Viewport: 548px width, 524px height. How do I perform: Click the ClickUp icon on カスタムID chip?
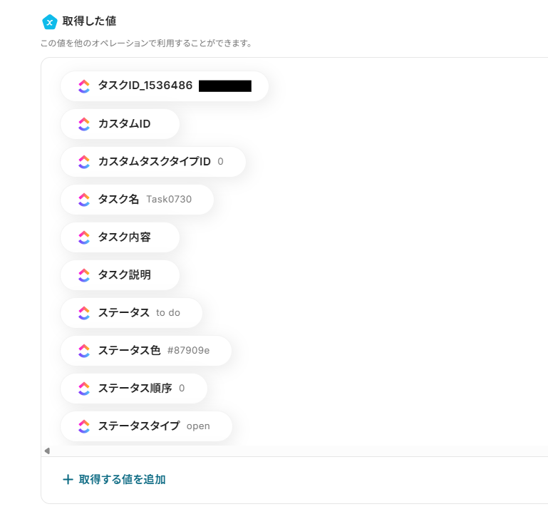[x=84, y=124]
